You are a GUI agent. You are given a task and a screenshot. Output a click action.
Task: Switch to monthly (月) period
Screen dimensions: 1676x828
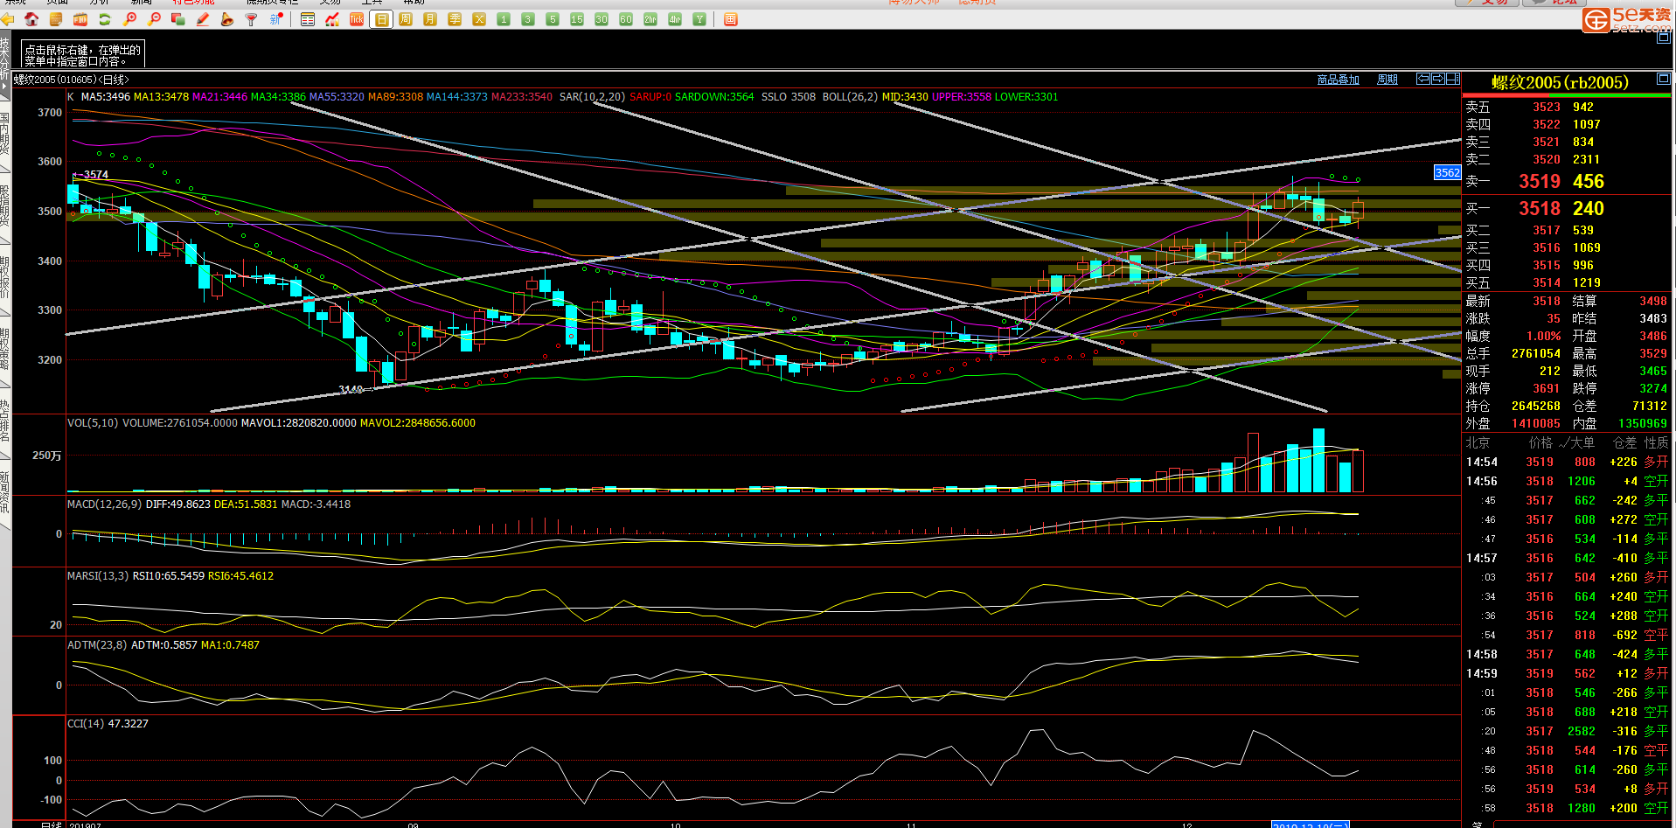pyautogui.click(x=430, y=19)
